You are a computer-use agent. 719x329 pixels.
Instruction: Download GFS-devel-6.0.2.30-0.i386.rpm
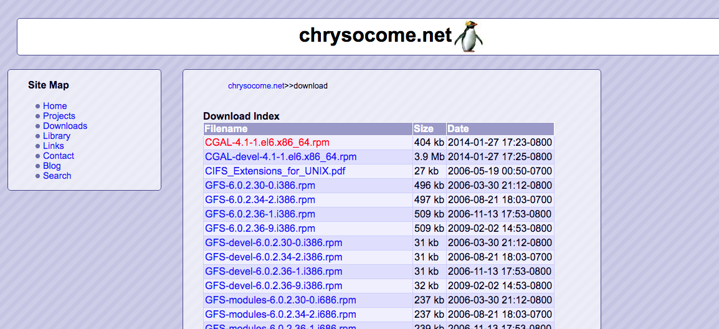274,243
